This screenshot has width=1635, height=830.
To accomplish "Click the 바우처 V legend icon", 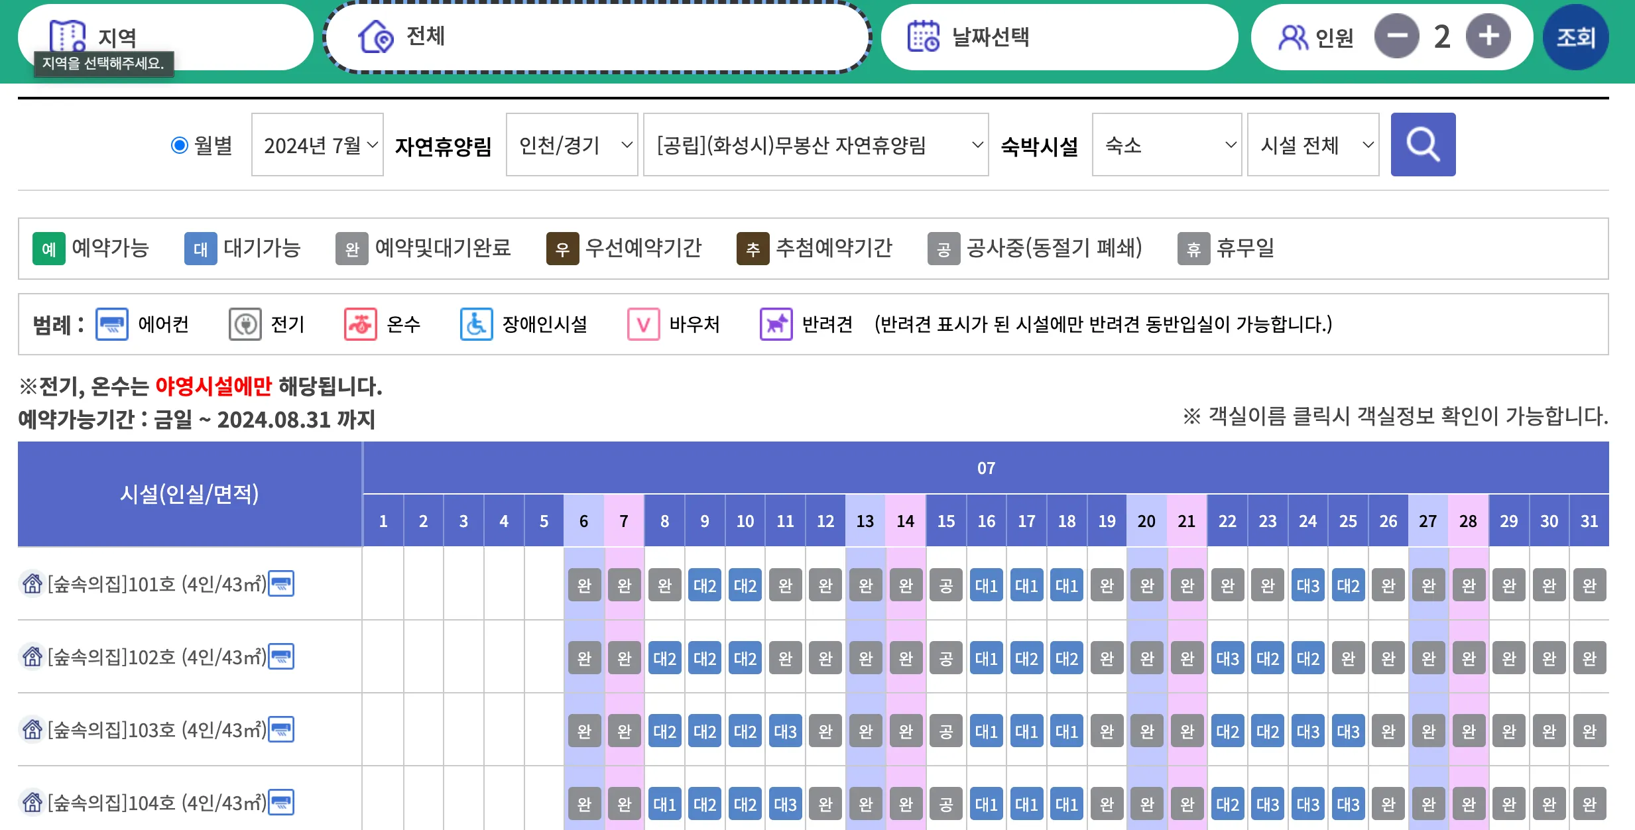I will click(x=642, y=324).
